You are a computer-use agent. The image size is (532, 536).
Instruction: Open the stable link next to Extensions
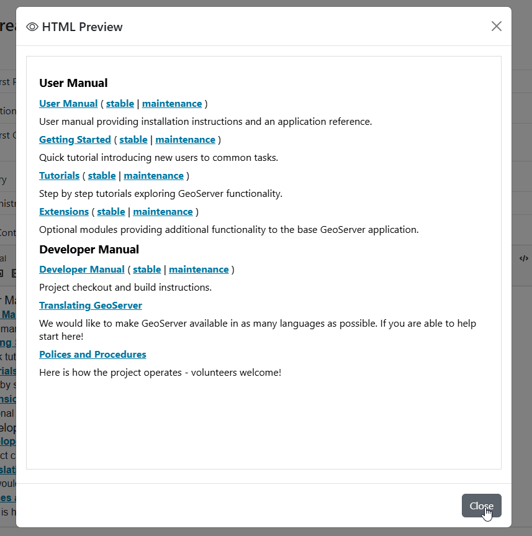(111, 212)
